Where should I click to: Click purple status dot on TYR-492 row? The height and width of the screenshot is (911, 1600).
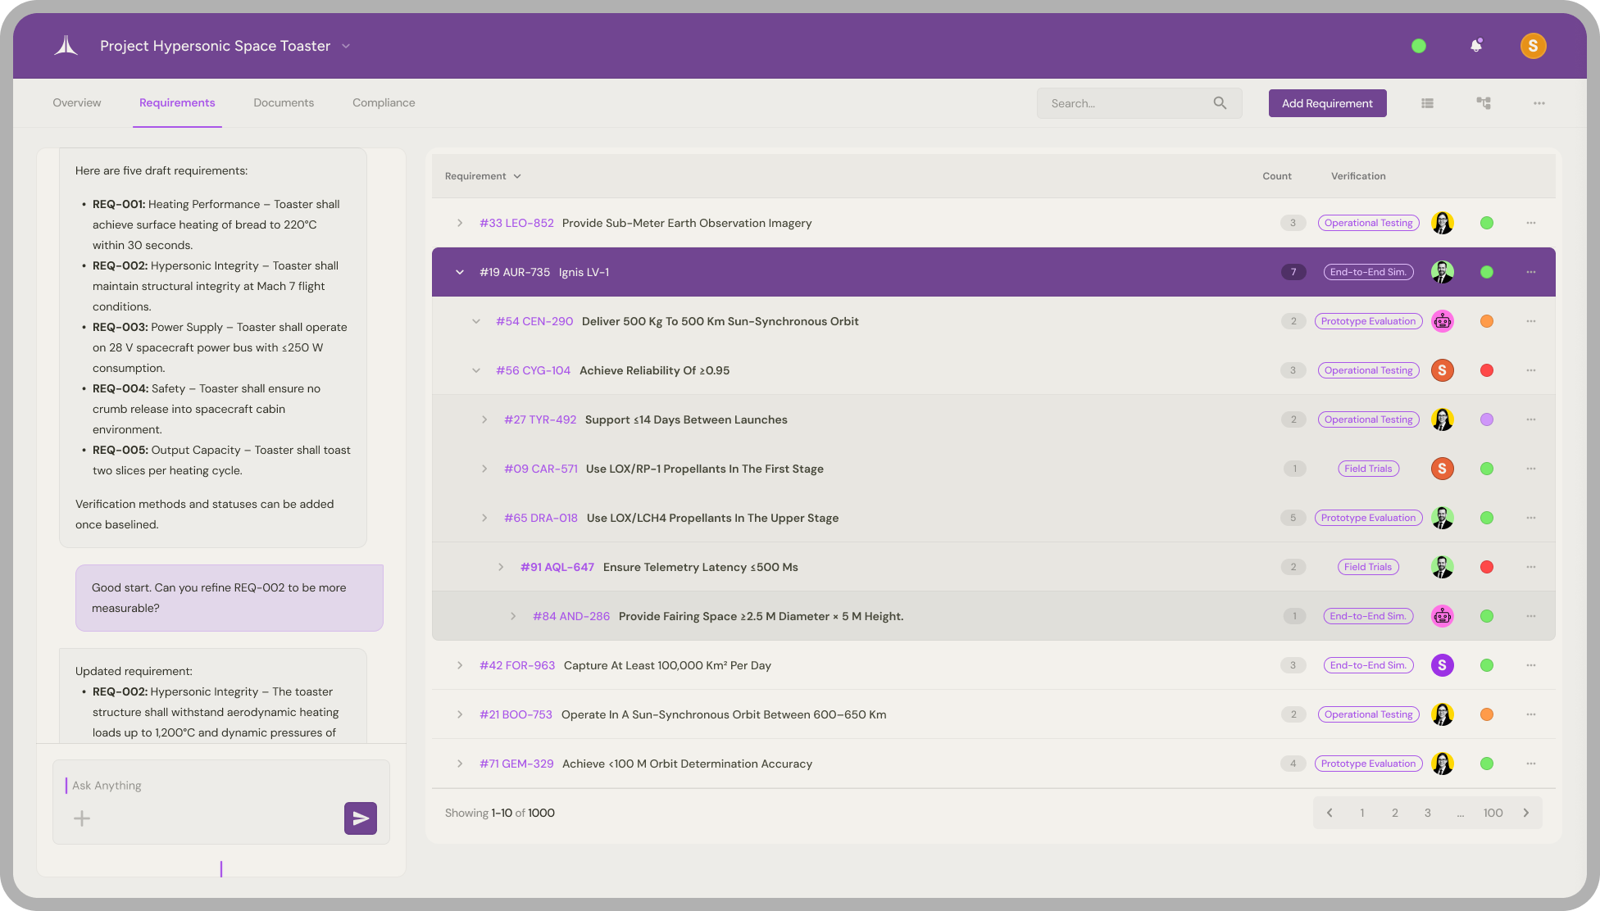point(1486,419)
